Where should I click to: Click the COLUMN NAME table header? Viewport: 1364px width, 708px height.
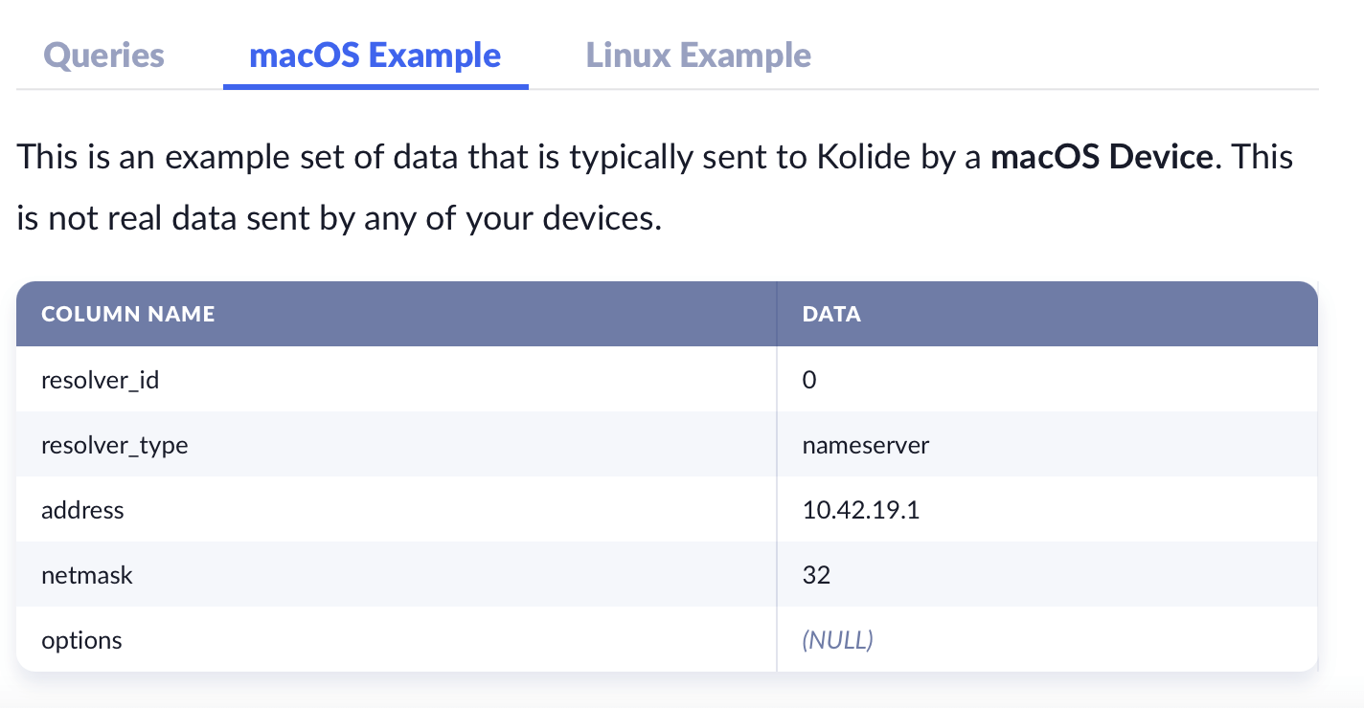128,315
